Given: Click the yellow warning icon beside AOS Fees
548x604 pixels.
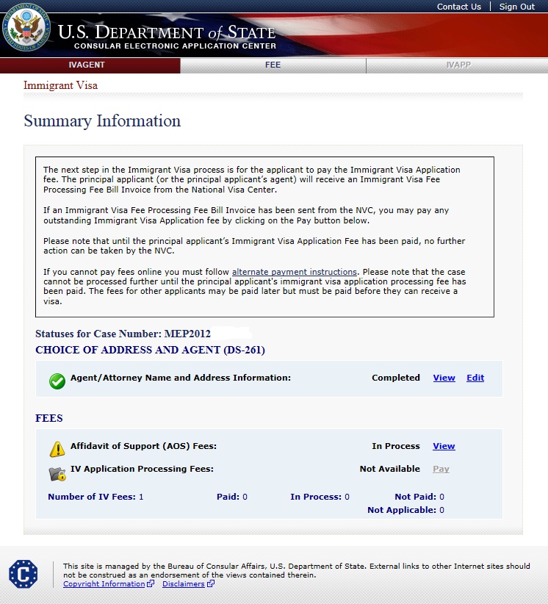Looking at the screenshot, I should click(57, 449).
